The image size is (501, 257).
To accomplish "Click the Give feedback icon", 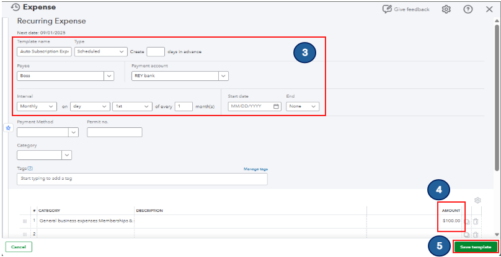I will pos(388,9).
